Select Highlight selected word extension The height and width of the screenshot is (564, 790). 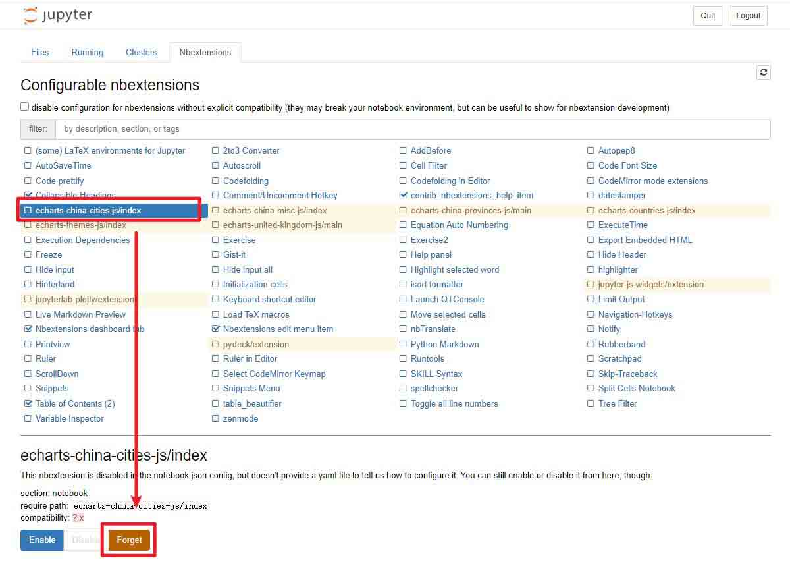(455, 269)
